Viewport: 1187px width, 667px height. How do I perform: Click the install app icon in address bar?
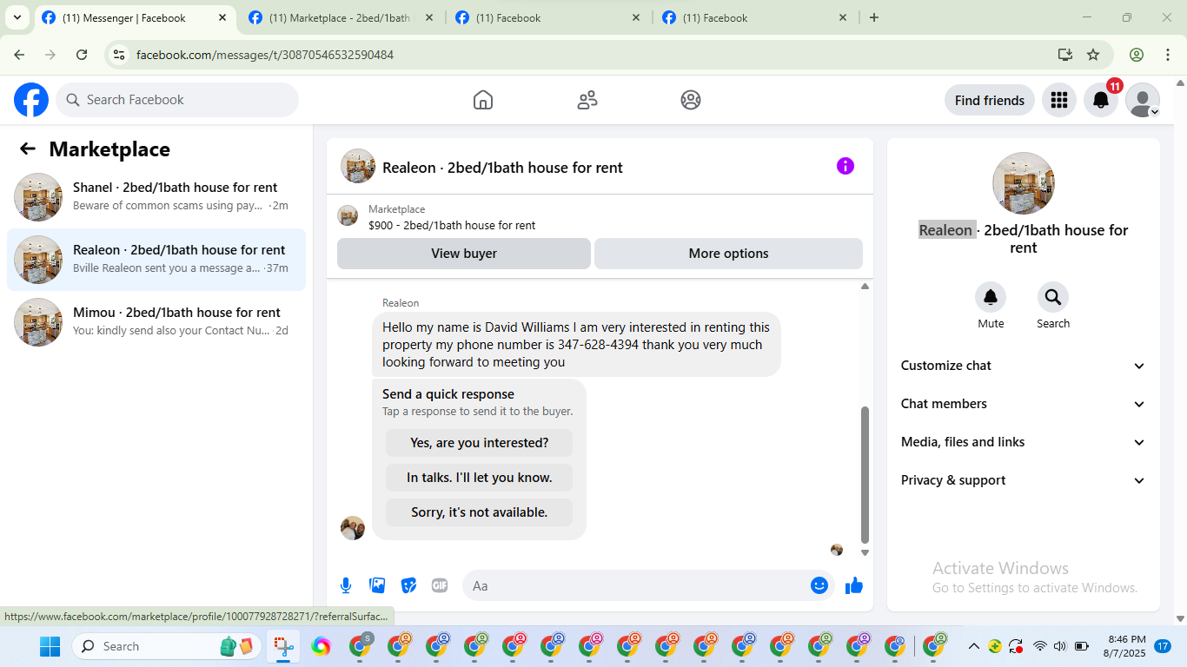(1065, 55)
